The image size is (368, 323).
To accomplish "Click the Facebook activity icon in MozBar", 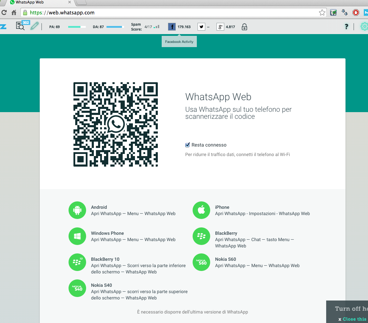I will pos(172,27).
